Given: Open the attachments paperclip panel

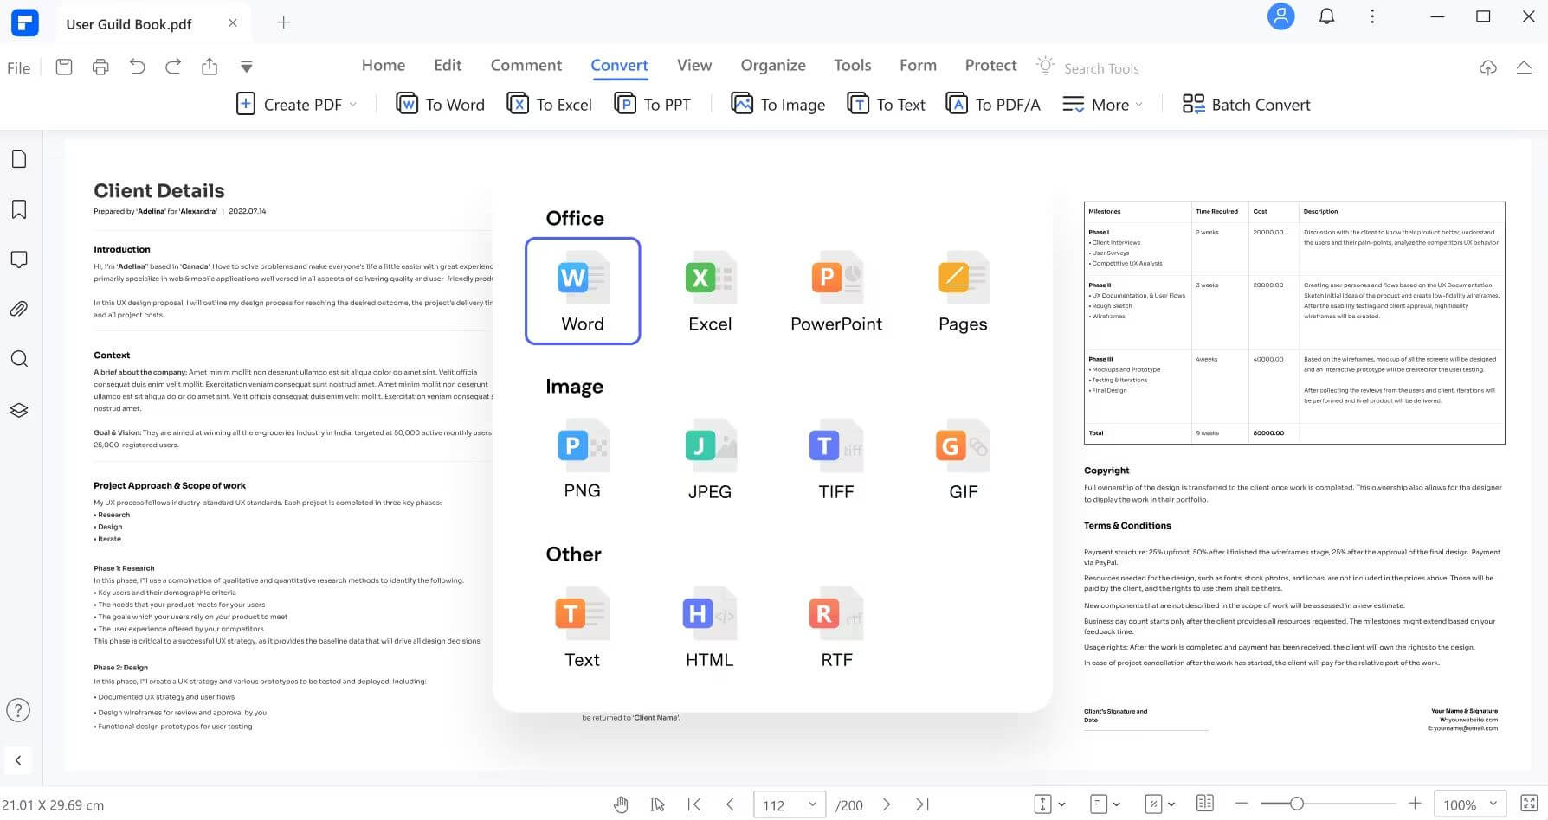Looking at the screenshot, I should coord(19,309).
